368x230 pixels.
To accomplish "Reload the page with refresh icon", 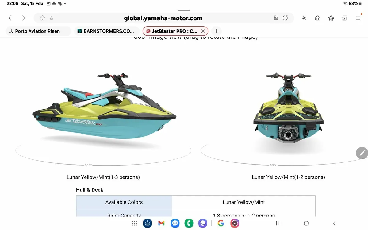I will point(285,18).
